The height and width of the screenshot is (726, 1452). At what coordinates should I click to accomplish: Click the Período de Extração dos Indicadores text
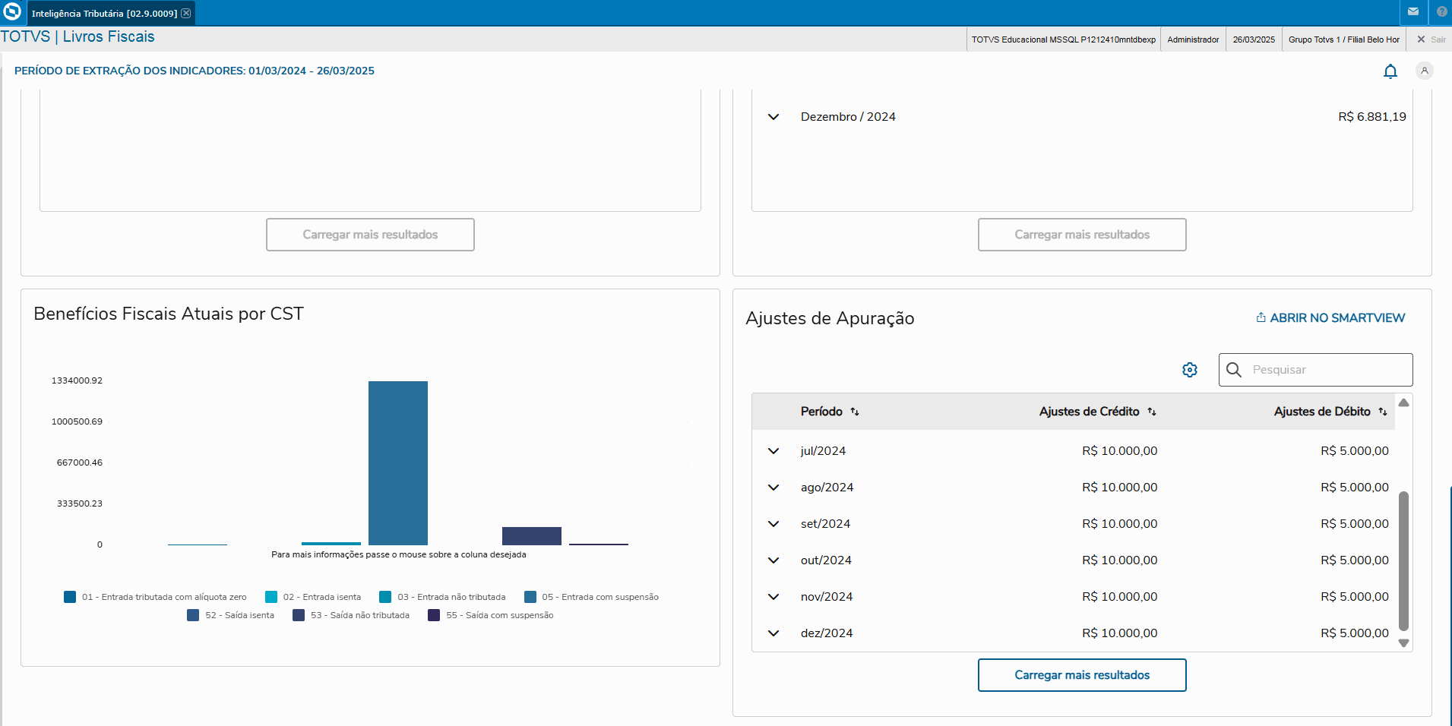pos(195,71)
